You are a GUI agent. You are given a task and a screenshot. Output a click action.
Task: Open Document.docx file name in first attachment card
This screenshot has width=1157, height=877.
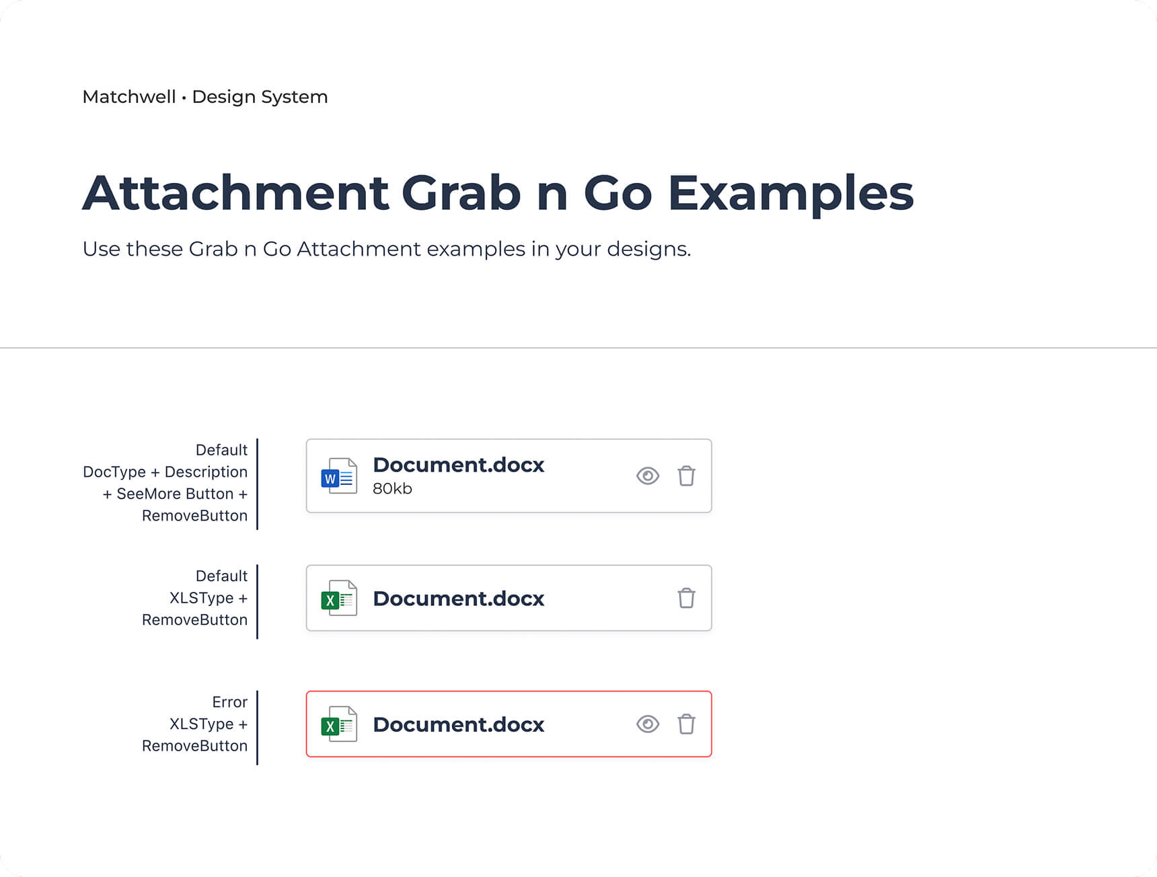[458, 465]
